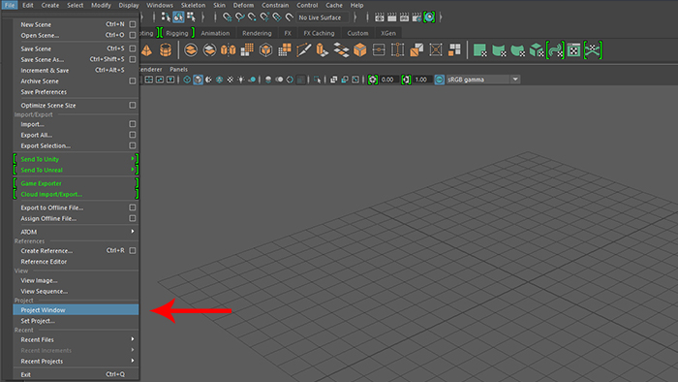Toggle Snap to curves
The width and height of the screenshot is (678, 382).
click(239, 17)
